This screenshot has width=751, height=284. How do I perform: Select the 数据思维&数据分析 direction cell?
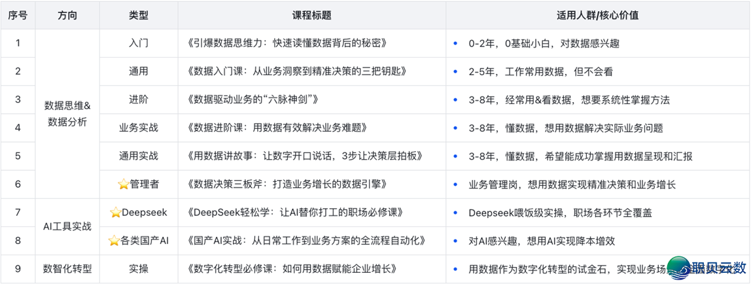[x=67, y=113]
